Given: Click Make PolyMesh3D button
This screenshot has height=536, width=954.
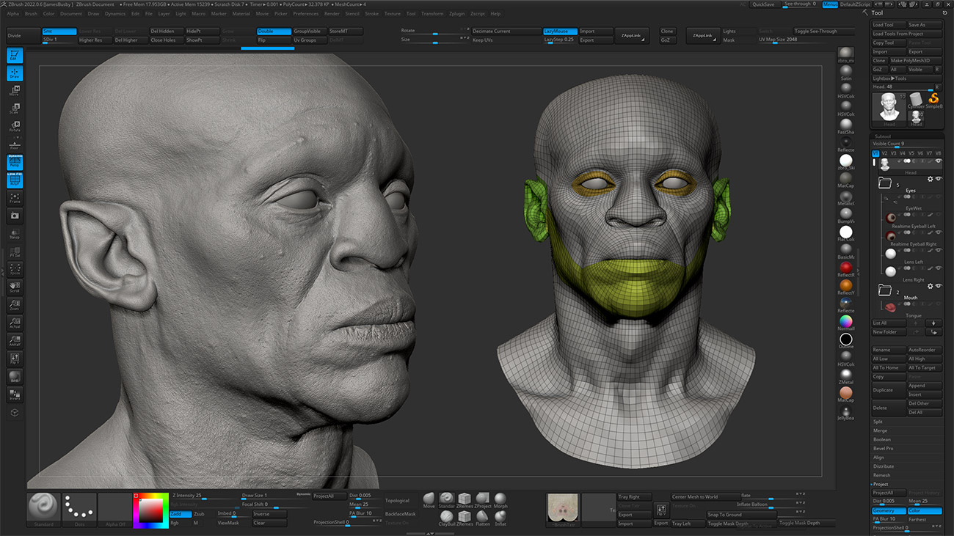Looking at the screenshot, I should click(915, 61).
